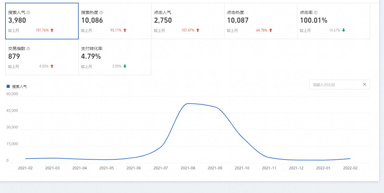384x193 pixels.
Task: Clear comparison word with X icon
Action: click(x=365, y=85)
